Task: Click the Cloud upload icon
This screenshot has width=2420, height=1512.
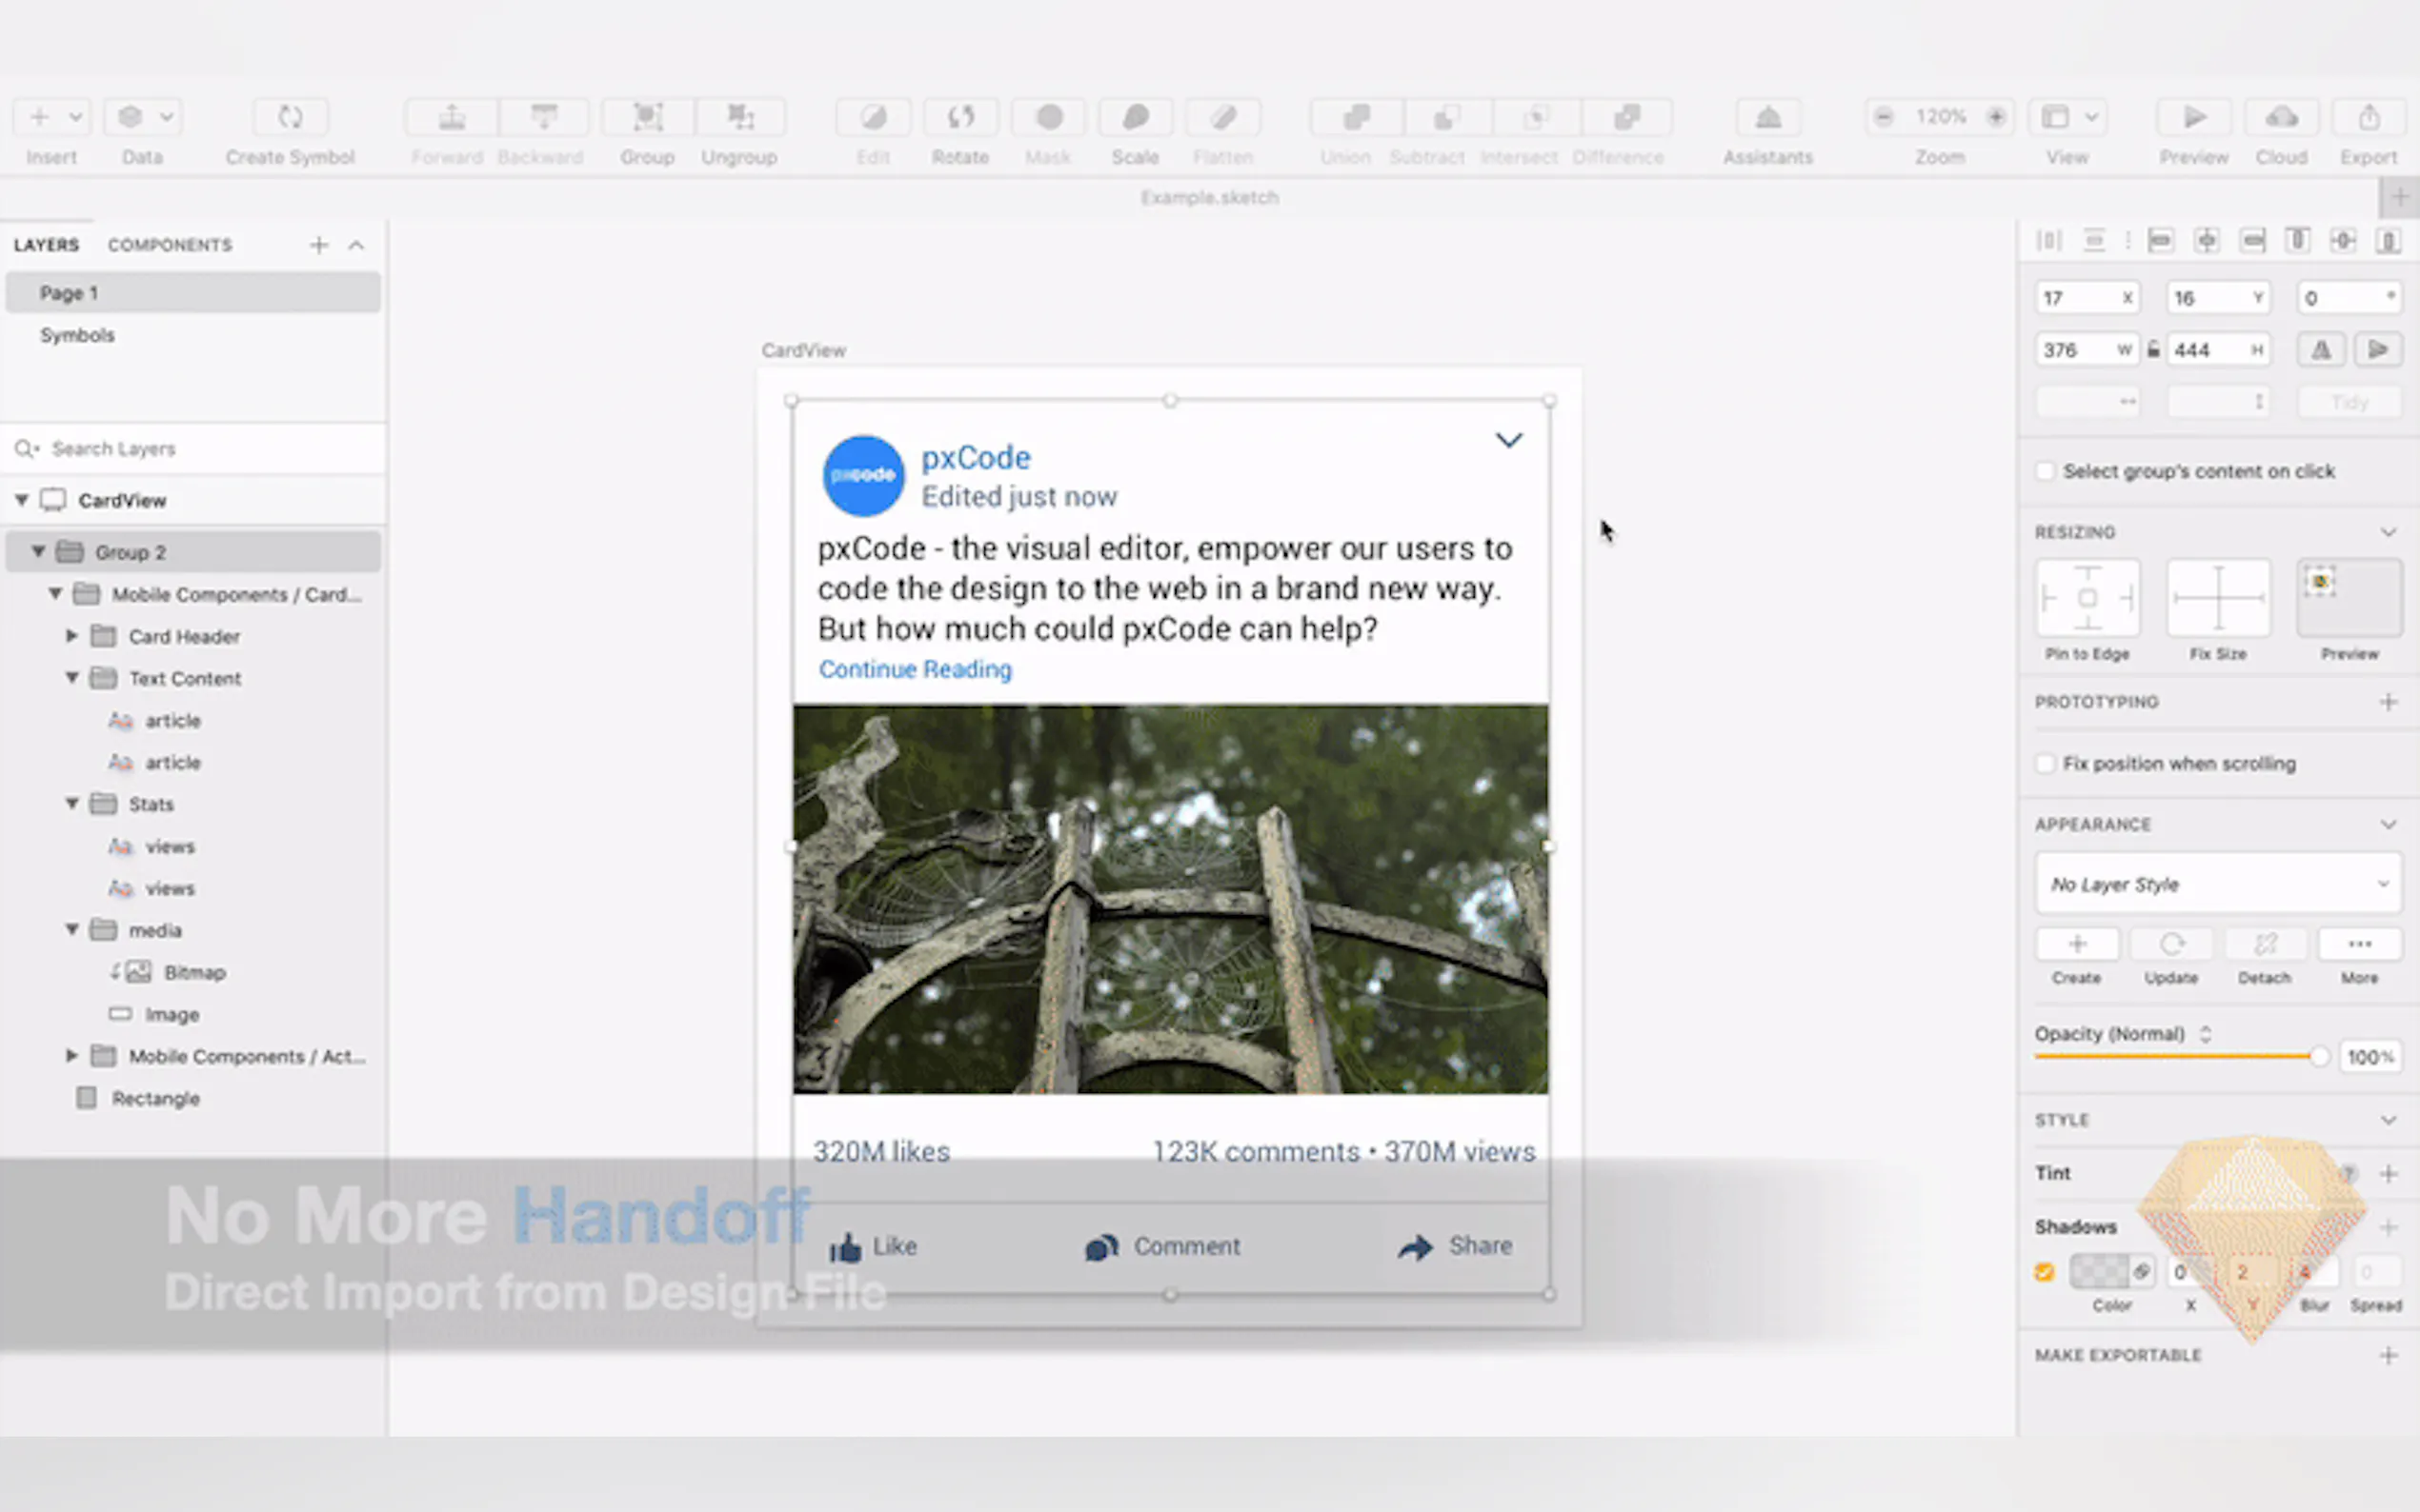Action: tap(2281, 118)
